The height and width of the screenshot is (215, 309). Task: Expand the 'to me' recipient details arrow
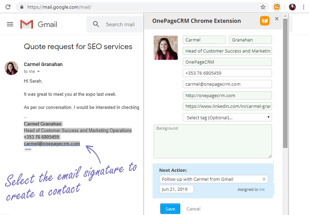[x=38, y=72]
